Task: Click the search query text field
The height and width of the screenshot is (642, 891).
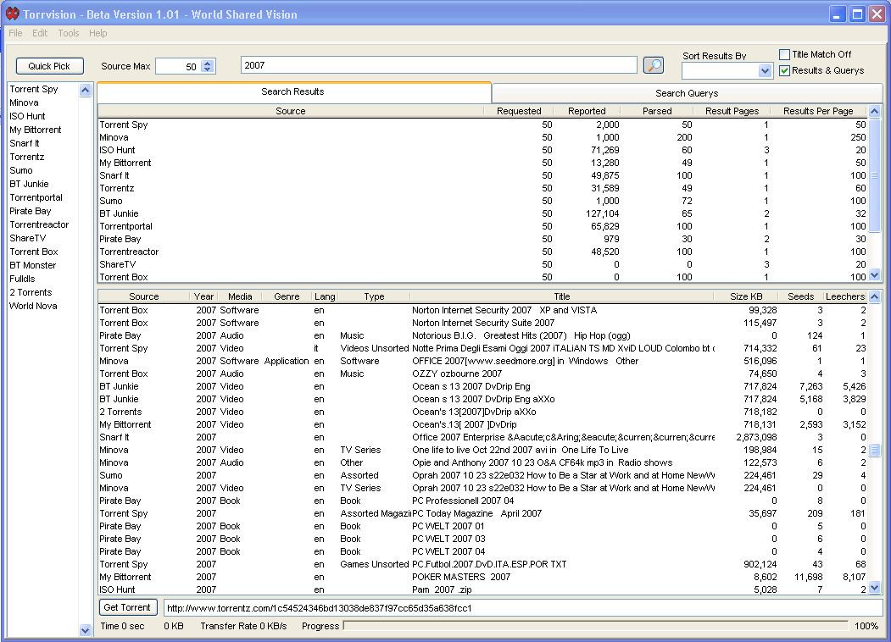Action: (438, 65)
